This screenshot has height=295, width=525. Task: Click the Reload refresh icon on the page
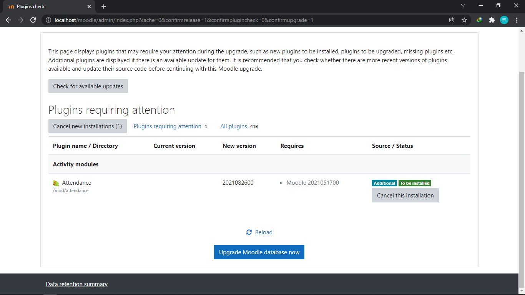pyautogui.click(x=249, y=232)
